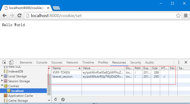
Task: Reload the page with browser refresh button
Action: [19, 16]
